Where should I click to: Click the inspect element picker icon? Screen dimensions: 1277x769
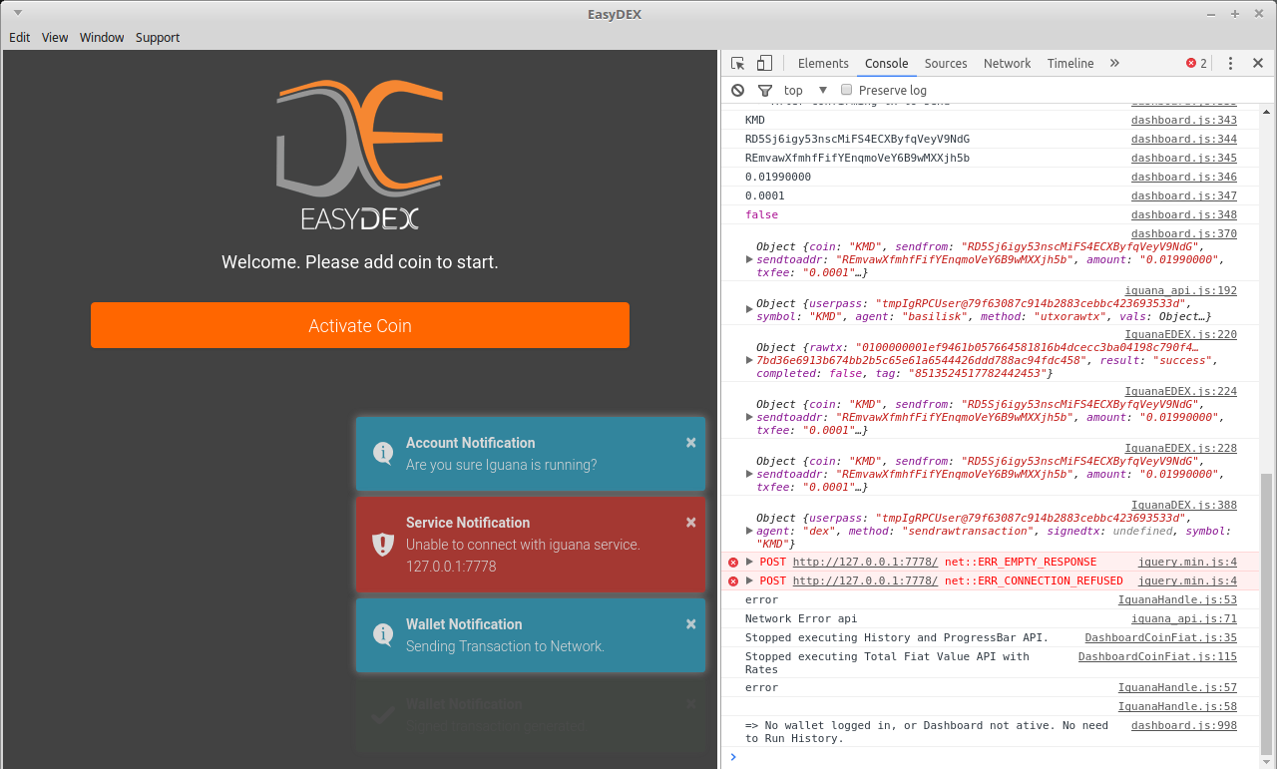click(738, 63)
